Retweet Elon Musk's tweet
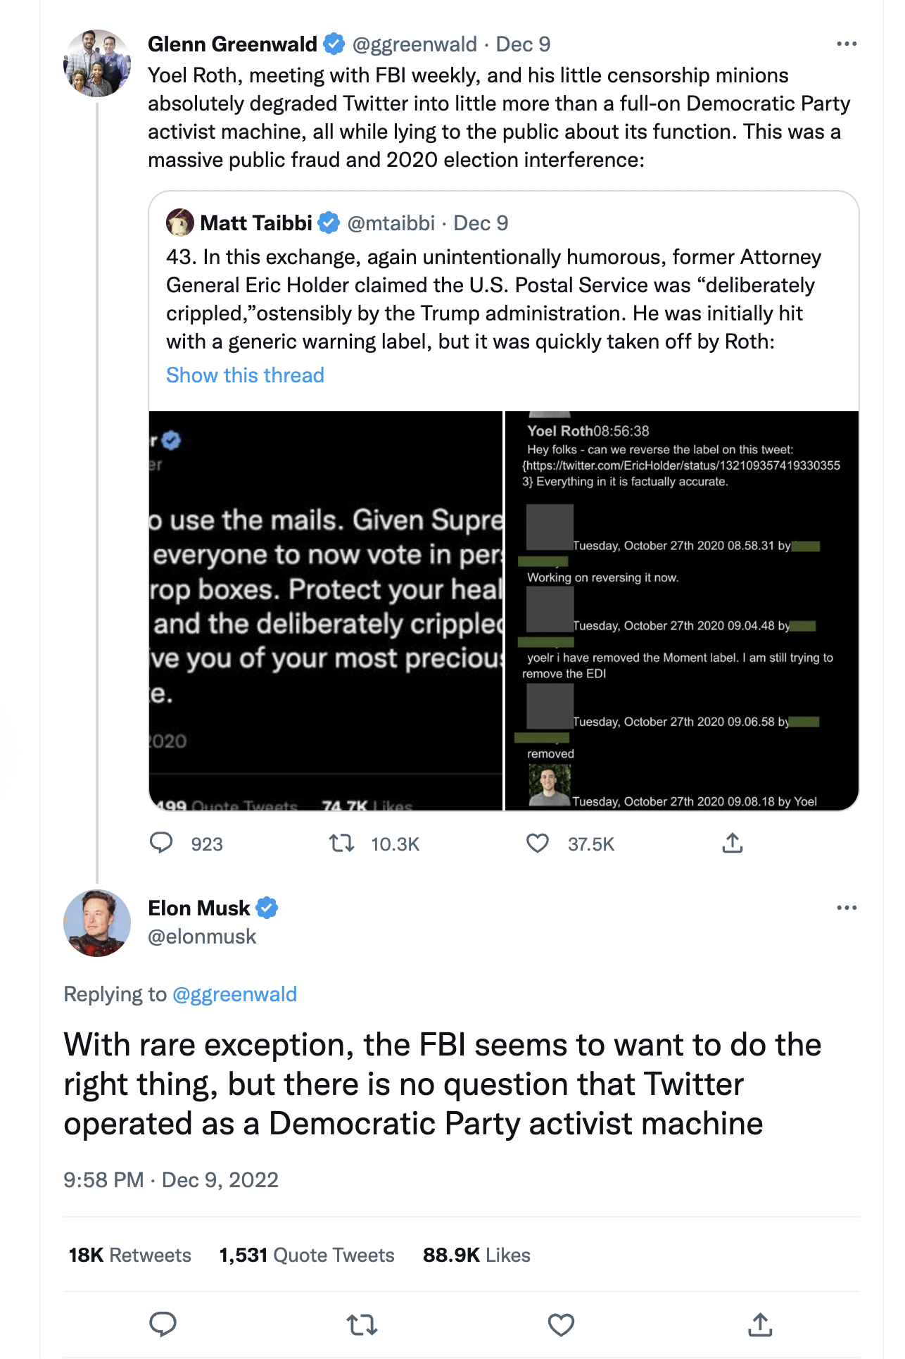 coord(362,1324)
